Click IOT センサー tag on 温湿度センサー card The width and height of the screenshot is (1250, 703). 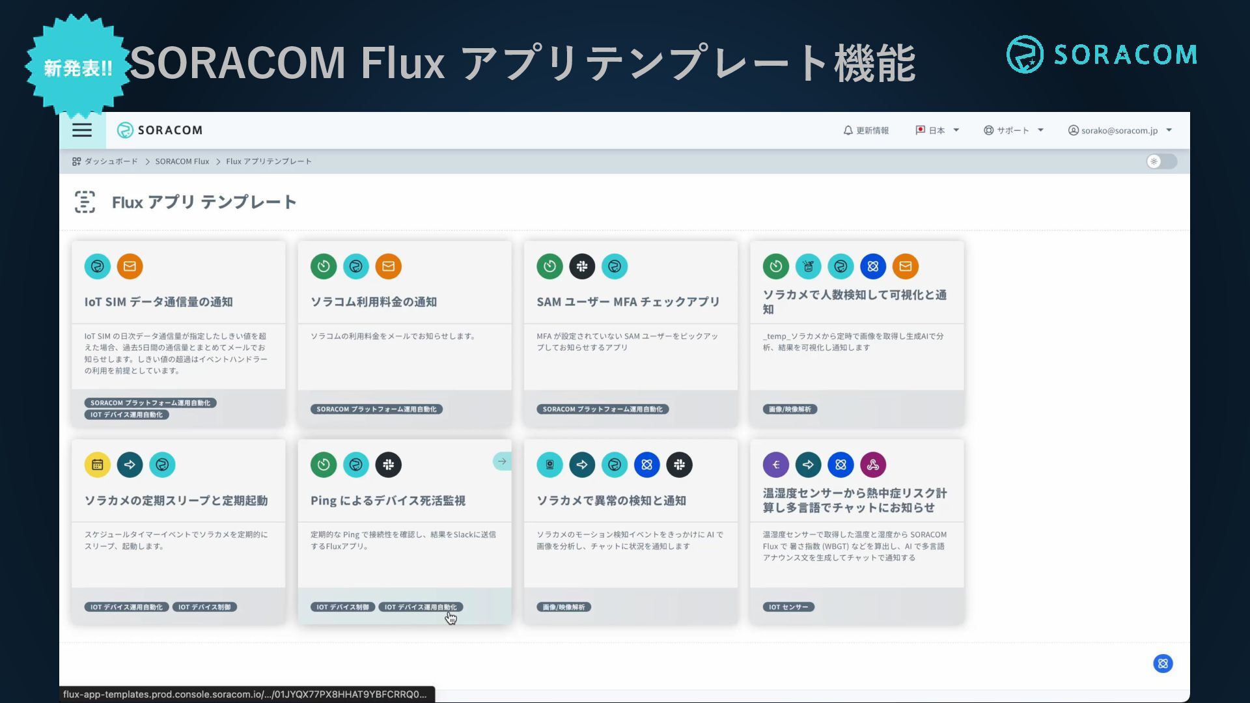click(788, 607)
